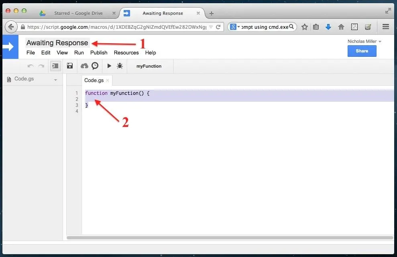Toggle the indent formatting button
Screen dimensions: 397x257
tap(55, 66)
